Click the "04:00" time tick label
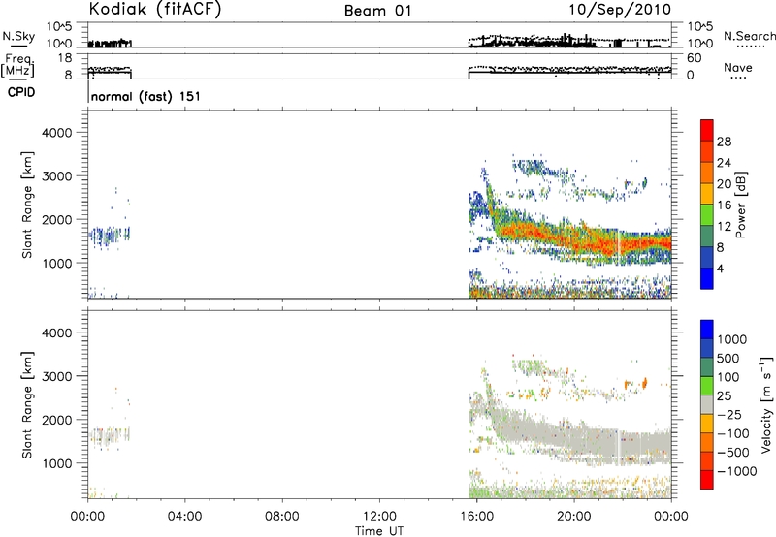 (184, 517)
